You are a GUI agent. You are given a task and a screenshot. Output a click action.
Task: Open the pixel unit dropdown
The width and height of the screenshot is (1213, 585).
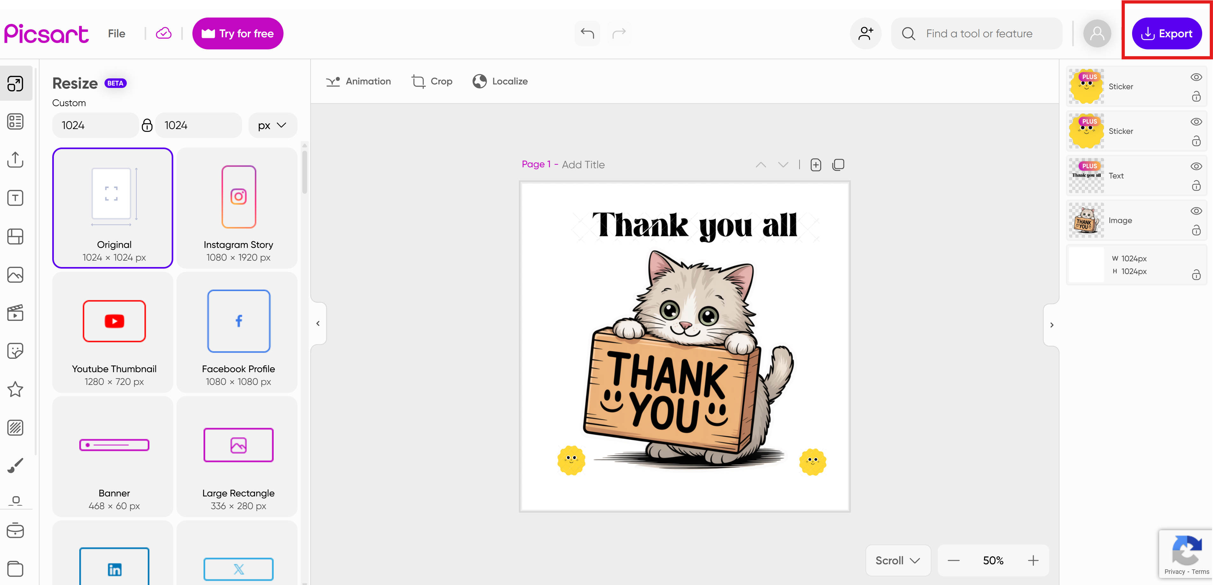272,125
